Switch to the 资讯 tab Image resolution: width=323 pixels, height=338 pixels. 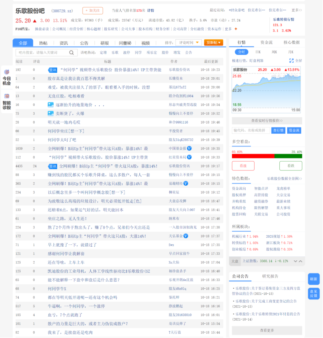tap(64, 43)
